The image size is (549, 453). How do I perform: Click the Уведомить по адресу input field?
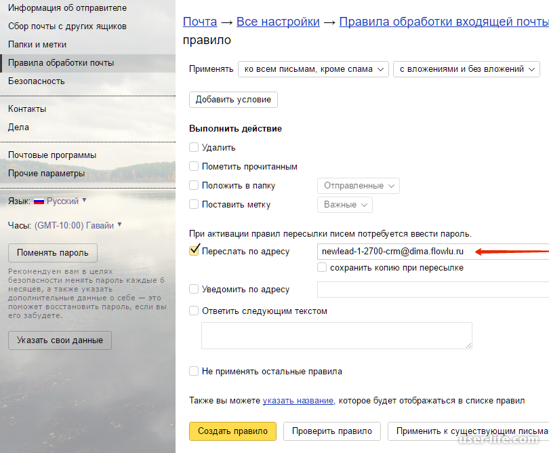point(433,290)
